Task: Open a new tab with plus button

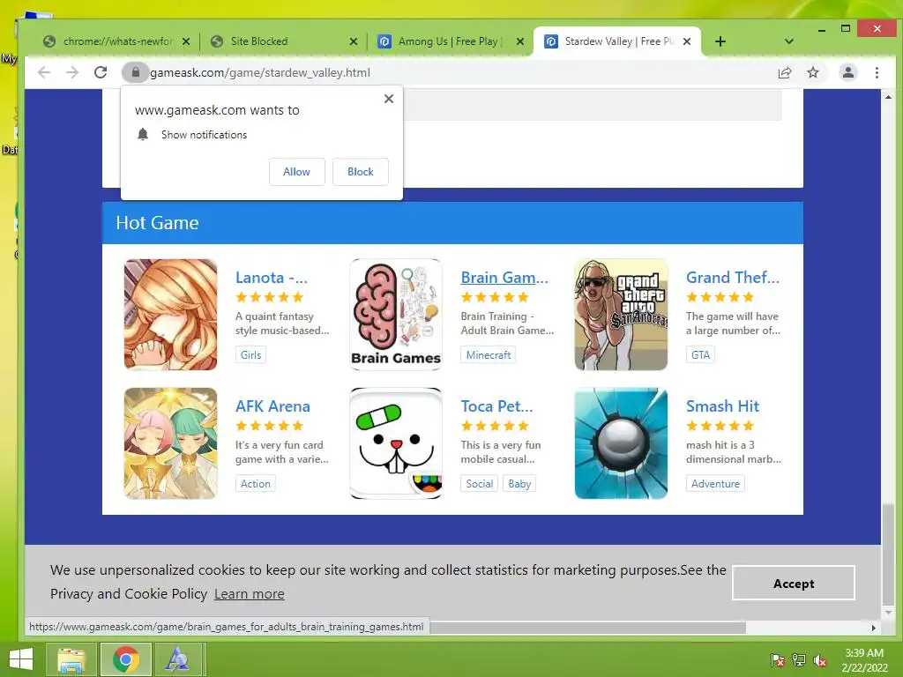Action: pos(720,41)
